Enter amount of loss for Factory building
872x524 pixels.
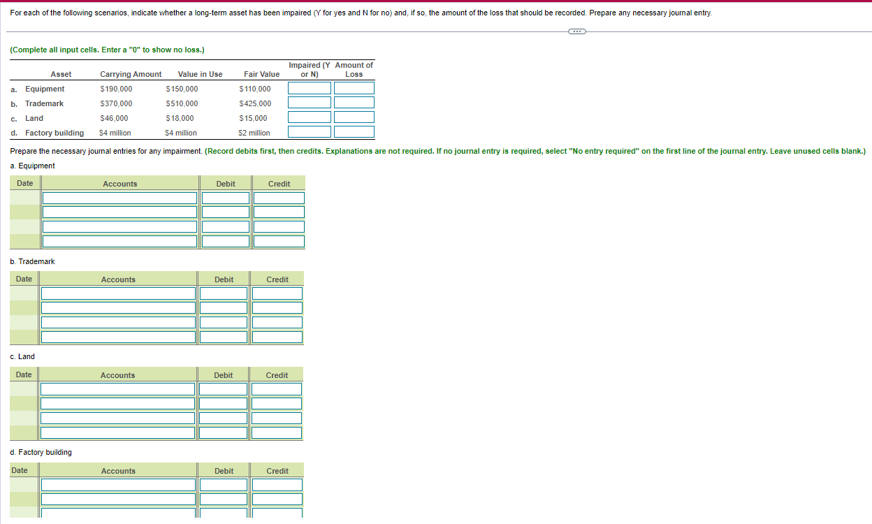tap(354, 131)
